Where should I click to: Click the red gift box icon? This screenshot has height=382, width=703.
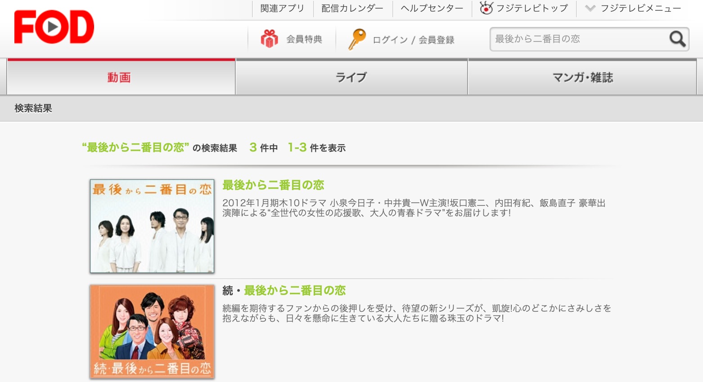(x=269, y=39)
